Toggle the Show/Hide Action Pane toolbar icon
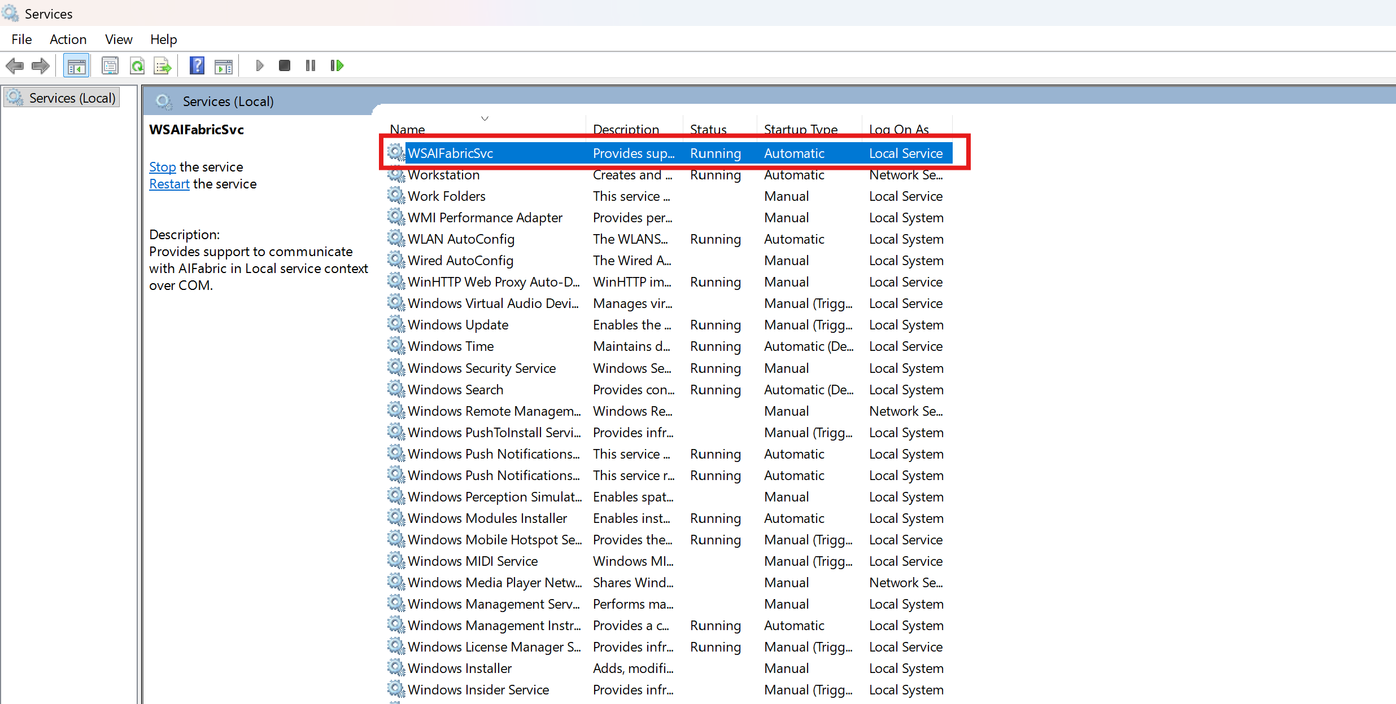The width and height of the screenshot is (1396, 704). pos(224,66)
